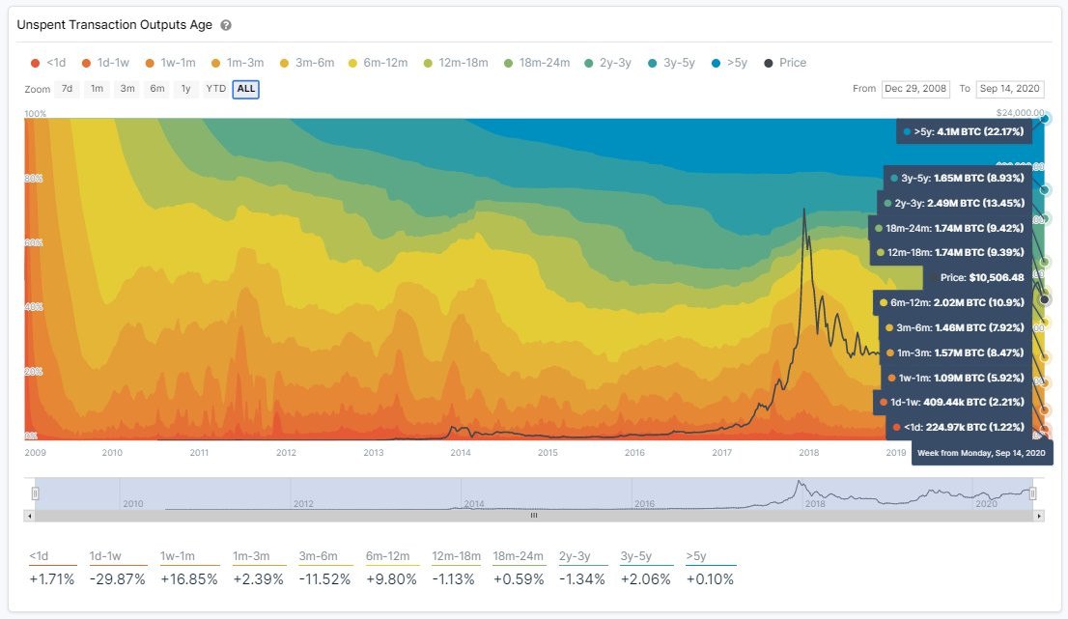
Task: Toggle the 1d-1w legend series
Action: click(105, 63)
